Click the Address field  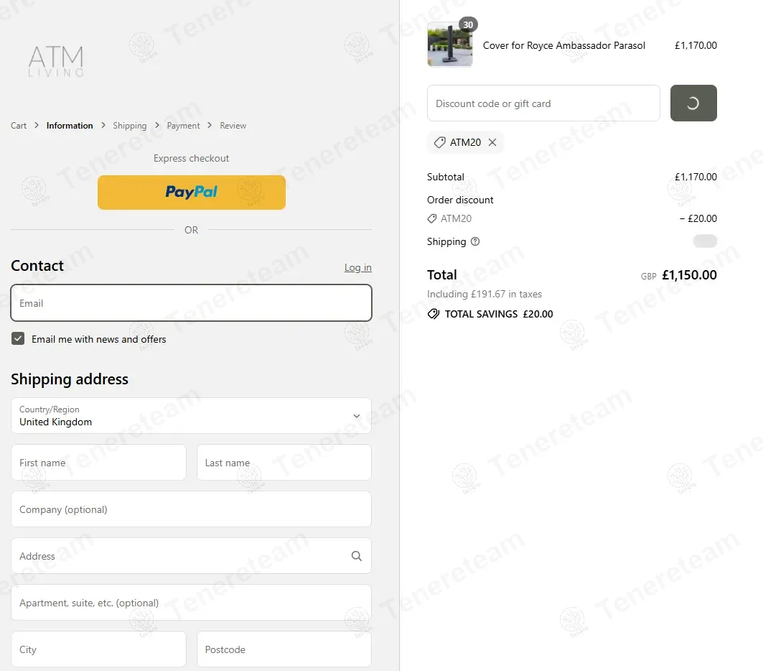pos(191,556)
